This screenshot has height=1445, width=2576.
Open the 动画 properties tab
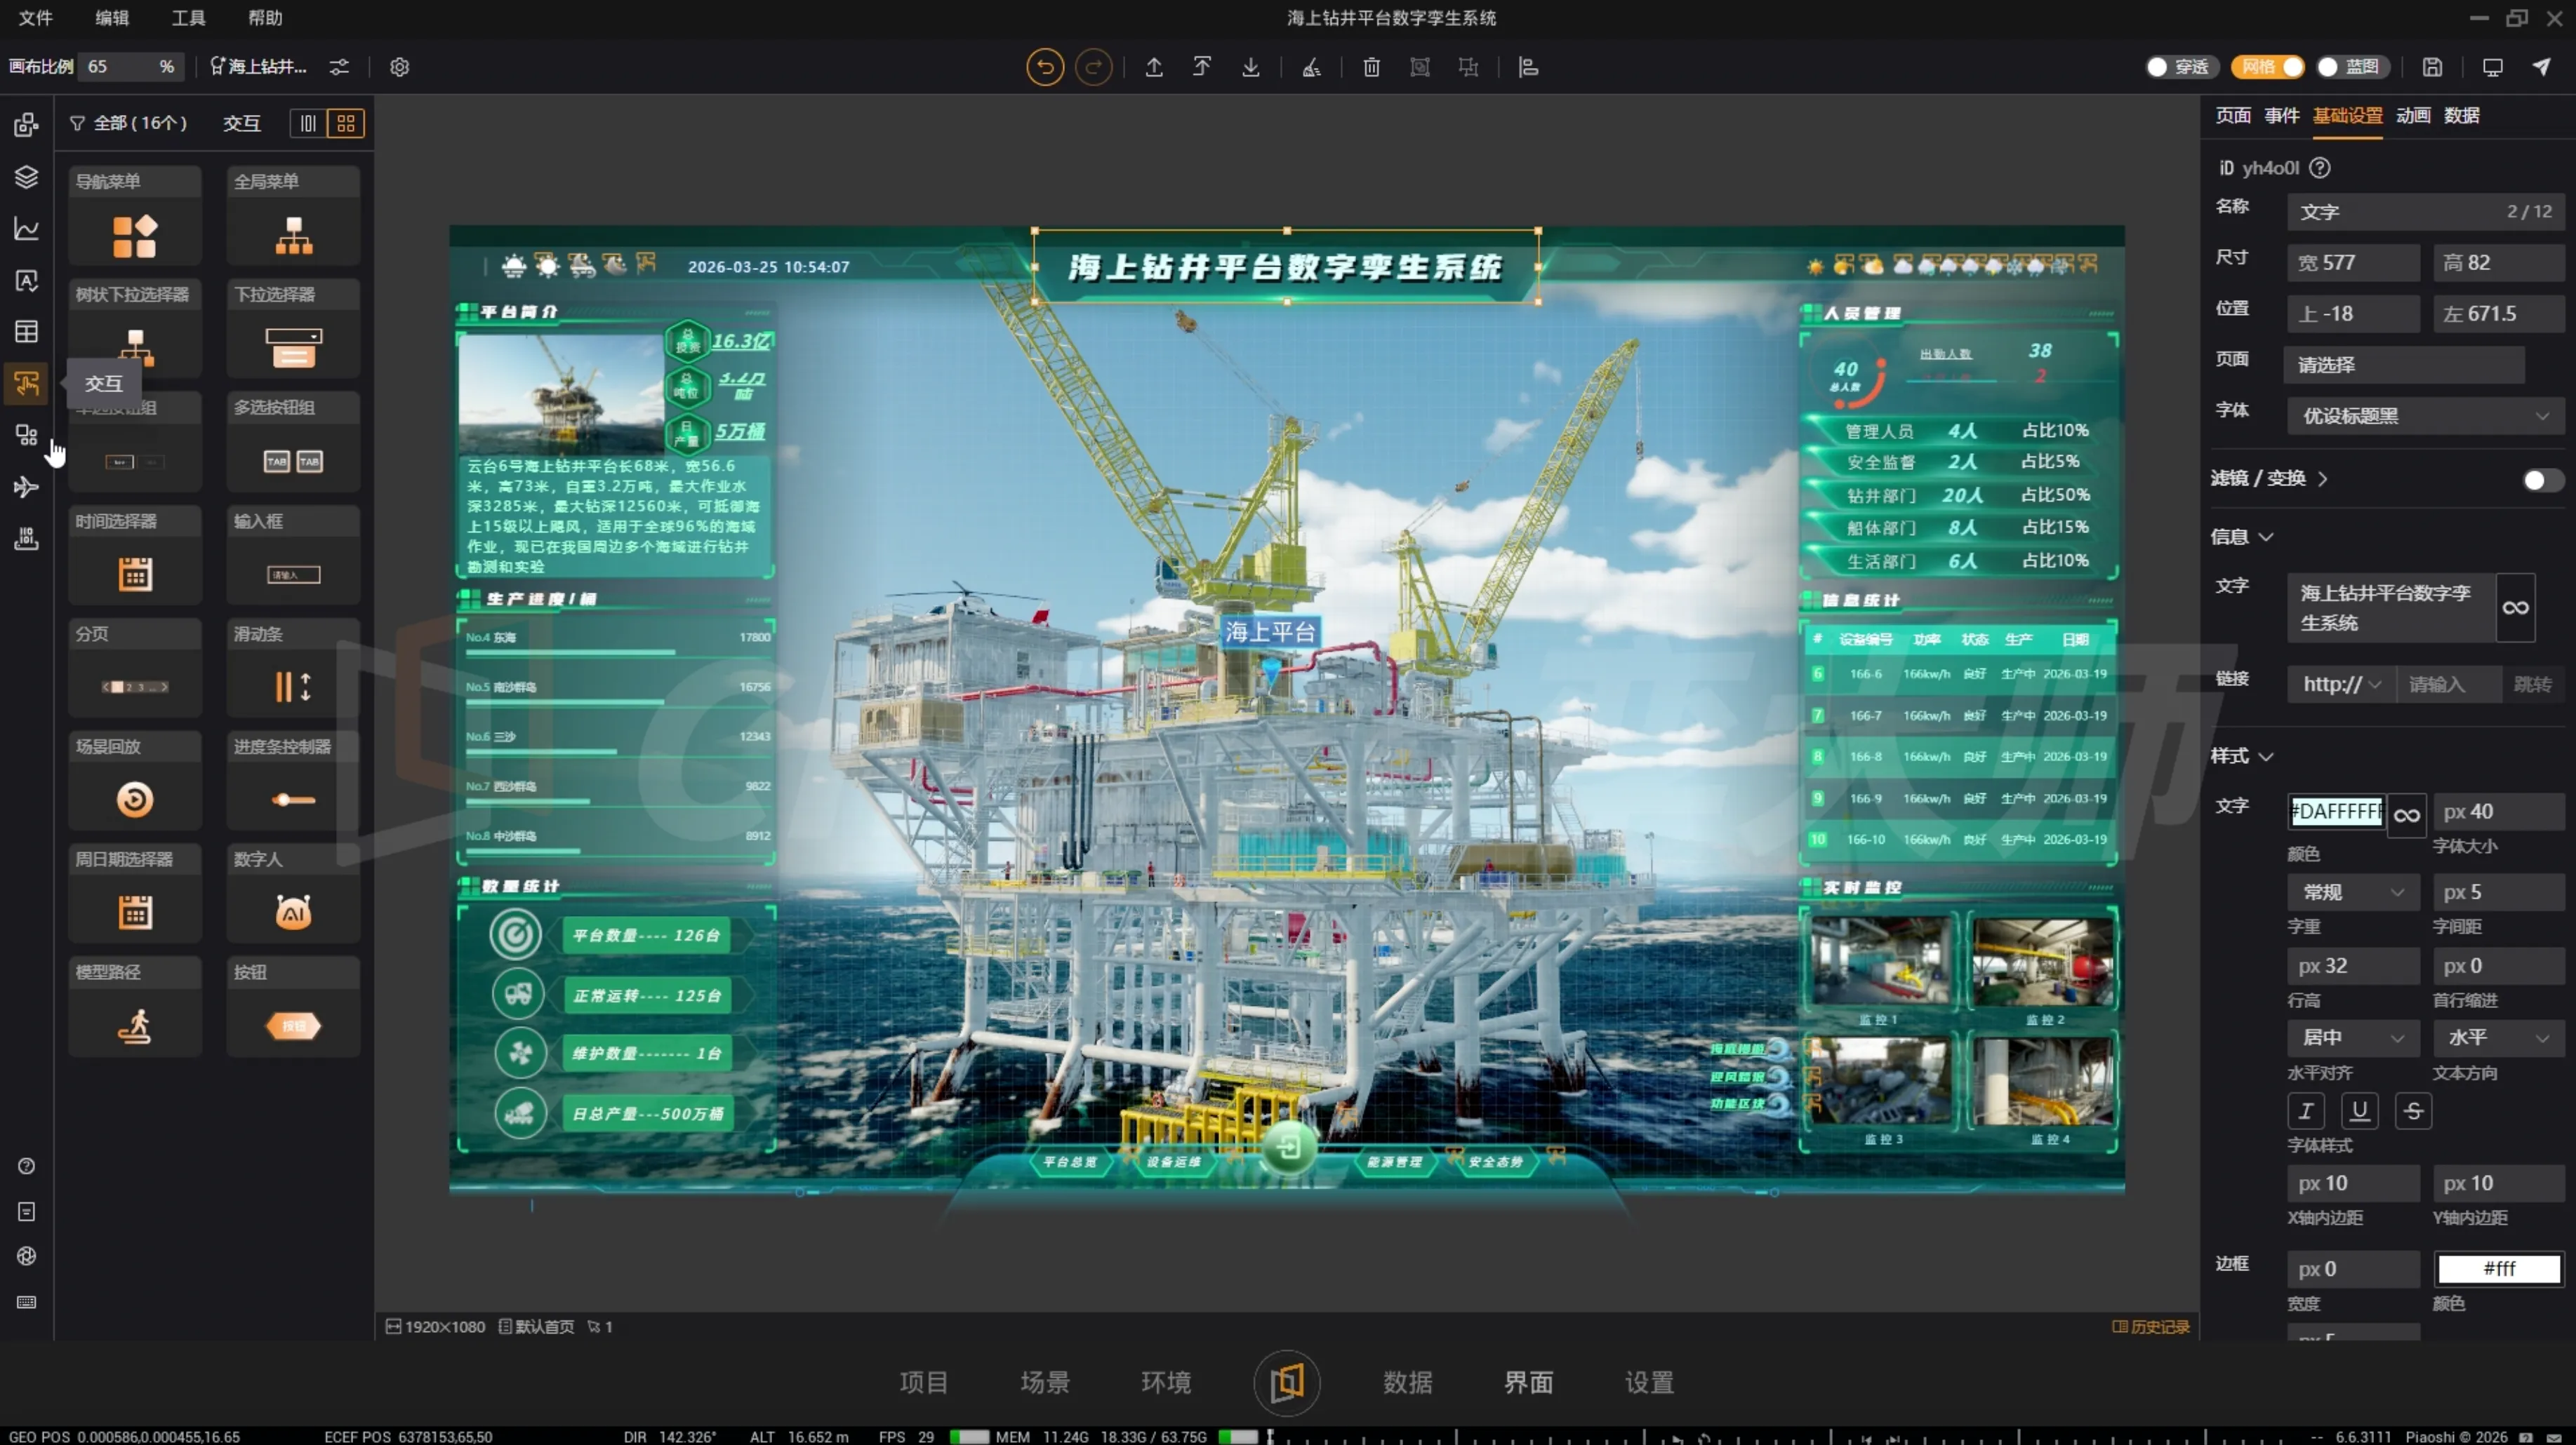[2412, 116]
